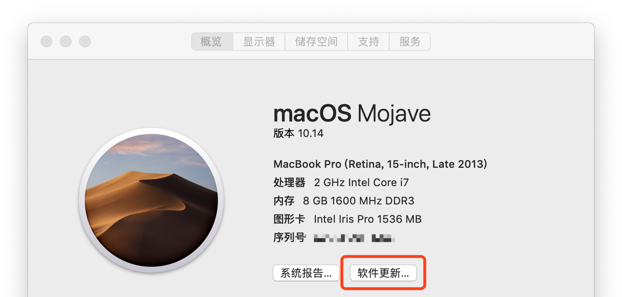Open the 显示器 tab
Screen dimensions: 622x297
(259, 42)
